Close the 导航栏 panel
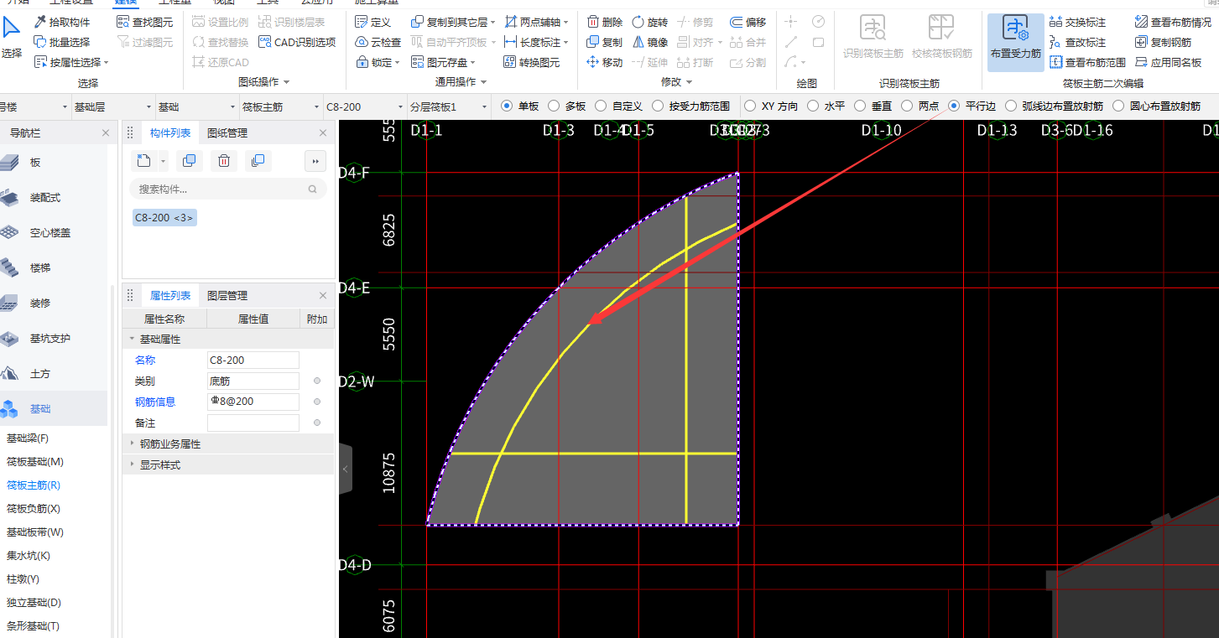 coord(106,132)
